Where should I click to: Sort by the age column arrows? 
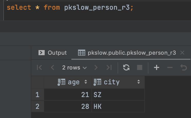[86, 82]
